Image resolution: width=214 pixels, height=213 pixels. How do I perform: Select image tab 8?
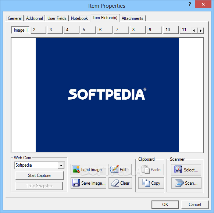click(x=138, y=30)
